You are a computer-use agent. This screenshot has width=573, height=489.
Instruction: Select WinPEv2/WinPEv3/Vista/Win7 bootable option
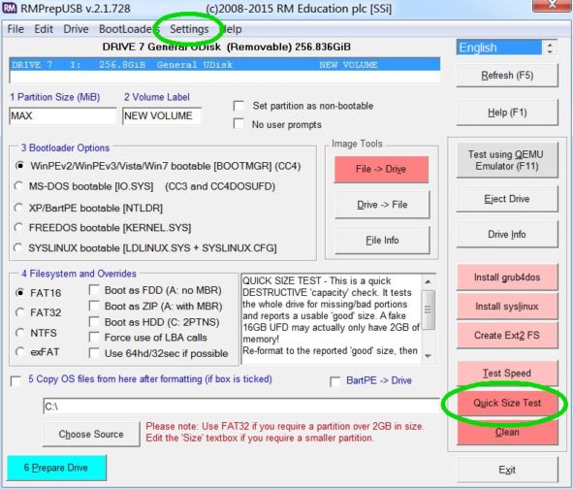[19, 166]
